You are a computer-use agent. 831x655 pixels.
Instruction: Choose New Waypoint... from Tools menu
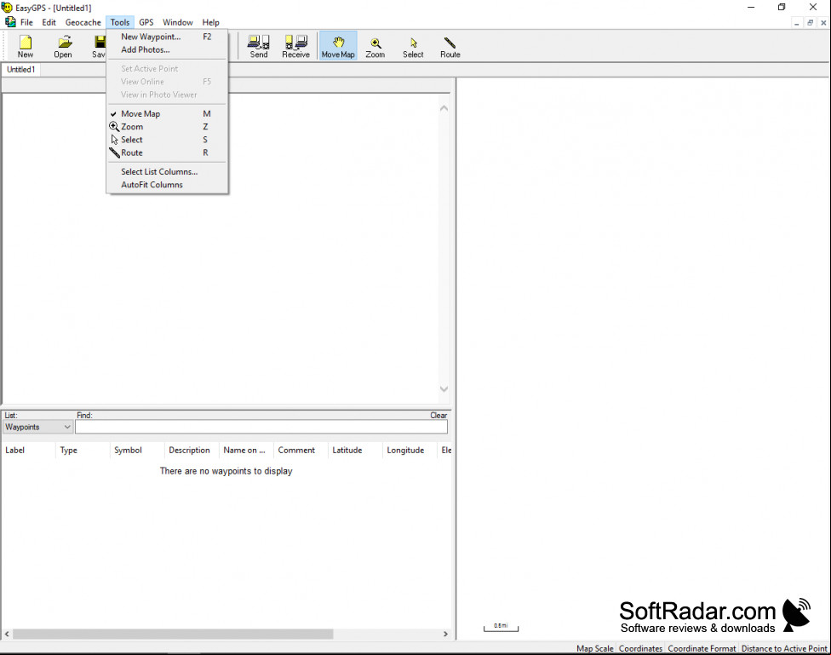167,37
